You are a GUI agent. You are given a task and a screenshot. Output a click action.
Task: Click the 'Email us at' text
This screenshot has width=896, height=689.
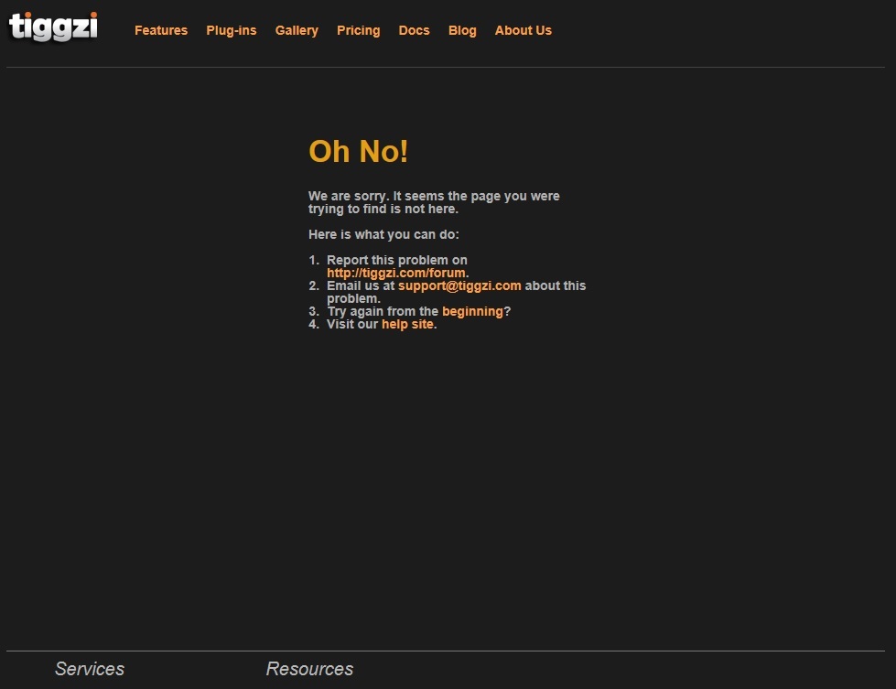pos(361,285)
